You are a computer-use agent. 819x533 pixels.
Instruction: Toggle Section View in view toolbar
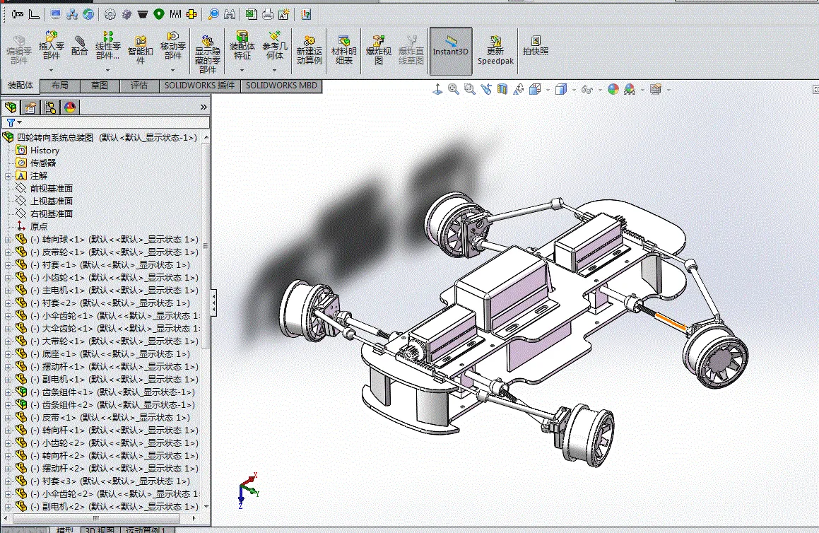(x=502, y=89)
